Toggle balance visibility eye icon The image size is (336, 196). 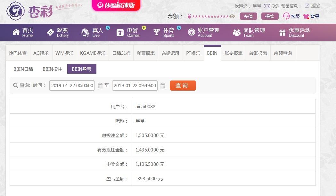tap(232, 16)
